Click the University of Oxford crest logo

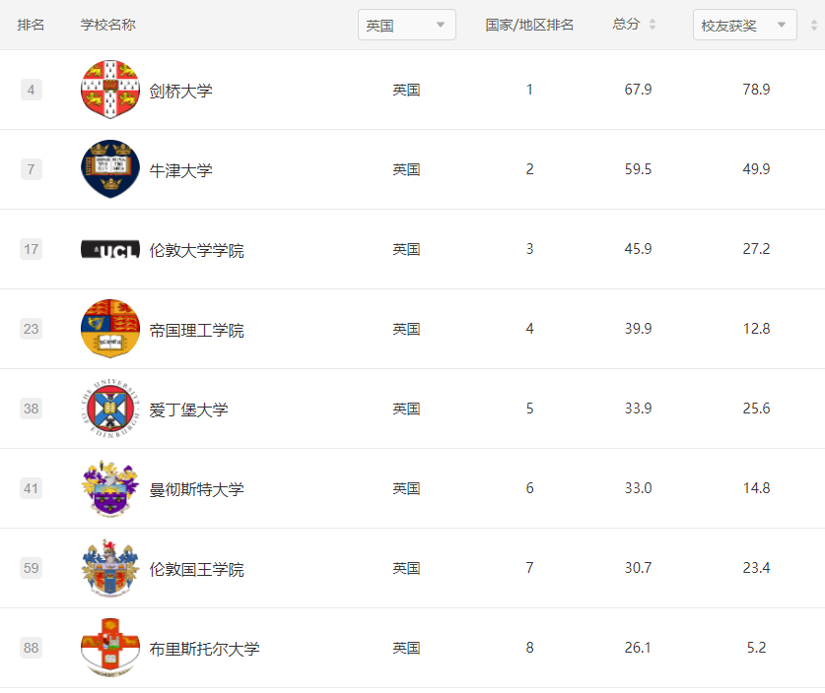pyautogui.click(x=110, y=169)
